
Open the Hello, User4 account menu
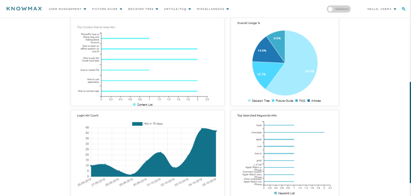(x=381, y=9)
